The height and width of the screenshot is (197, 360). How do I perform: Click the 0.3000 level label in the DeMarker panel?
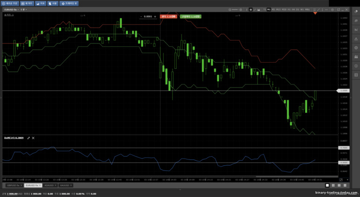click(344, 162)
